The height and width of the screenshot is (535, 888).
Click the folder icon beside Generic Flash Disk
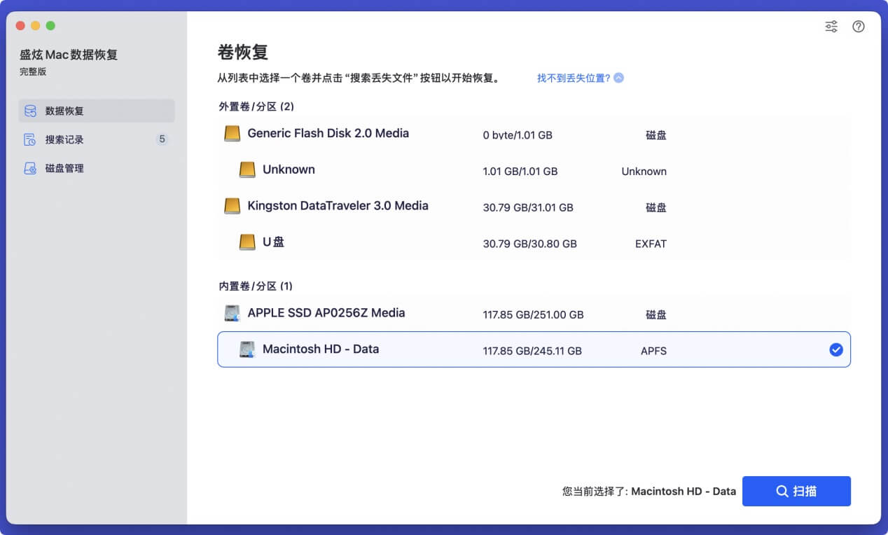pos(232,133)
